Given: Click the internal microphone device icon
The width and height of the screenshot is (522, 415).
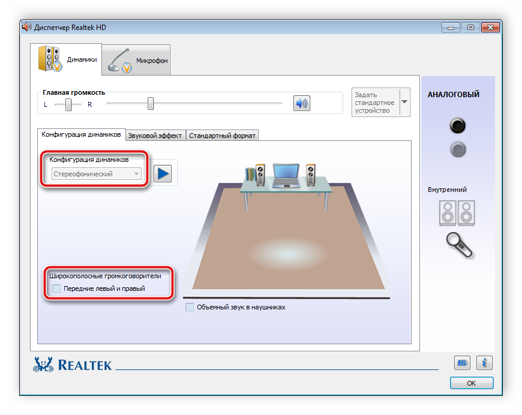Looking at the screenshot, I should coord(459,244).
